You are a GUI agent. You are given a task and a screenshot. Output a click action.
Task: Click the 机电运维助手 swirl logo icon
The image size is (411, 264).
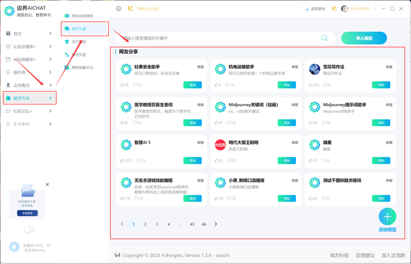coord(220,69)
